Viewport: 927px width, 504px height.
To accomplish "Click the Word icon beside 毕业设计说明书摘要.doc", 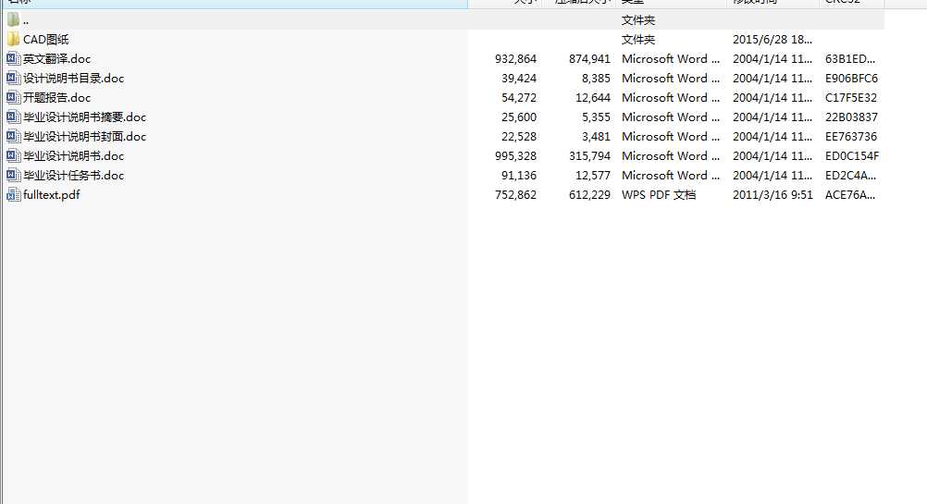I will 13,117.
